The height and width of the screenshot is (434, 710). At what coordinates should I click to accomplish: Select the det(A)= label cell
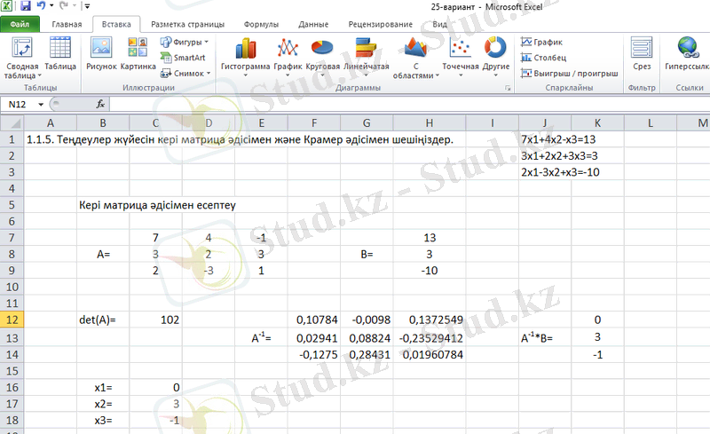pos(103,320)
